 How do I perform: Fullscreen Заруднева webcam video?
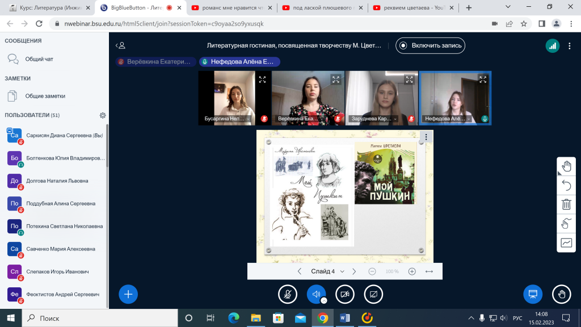(x=409, y=79)
